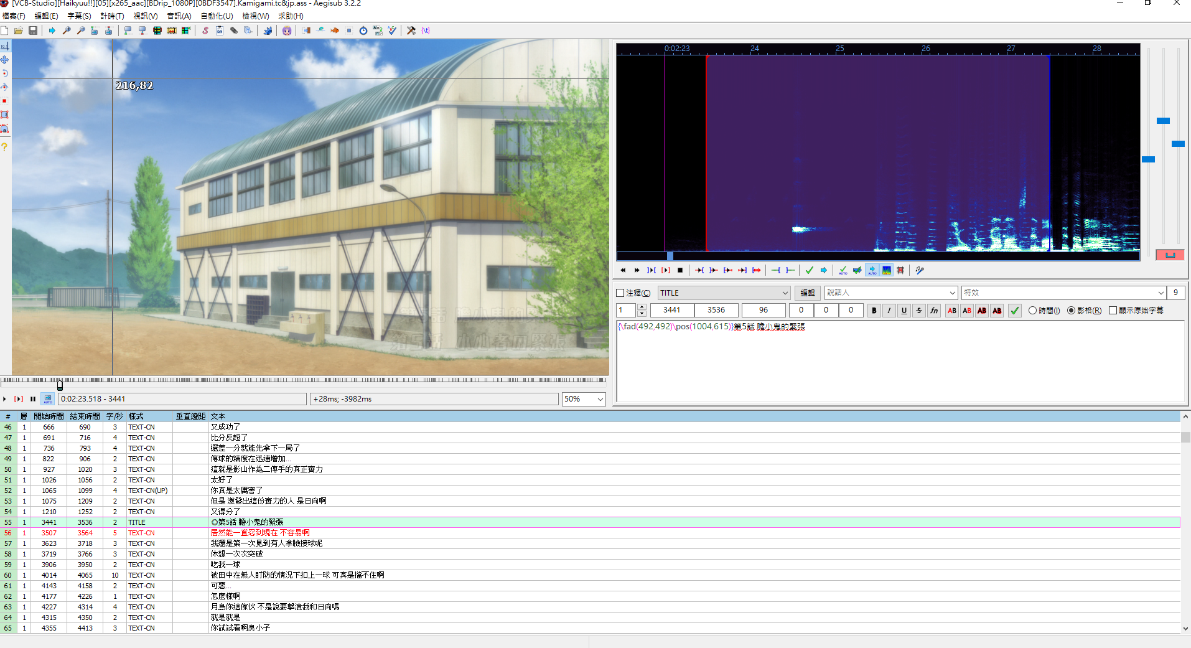Image resolution: width=1191 pixels, height=648 pixels.
Task: Select subtitle row 又成功了
Action: (590, 427)
